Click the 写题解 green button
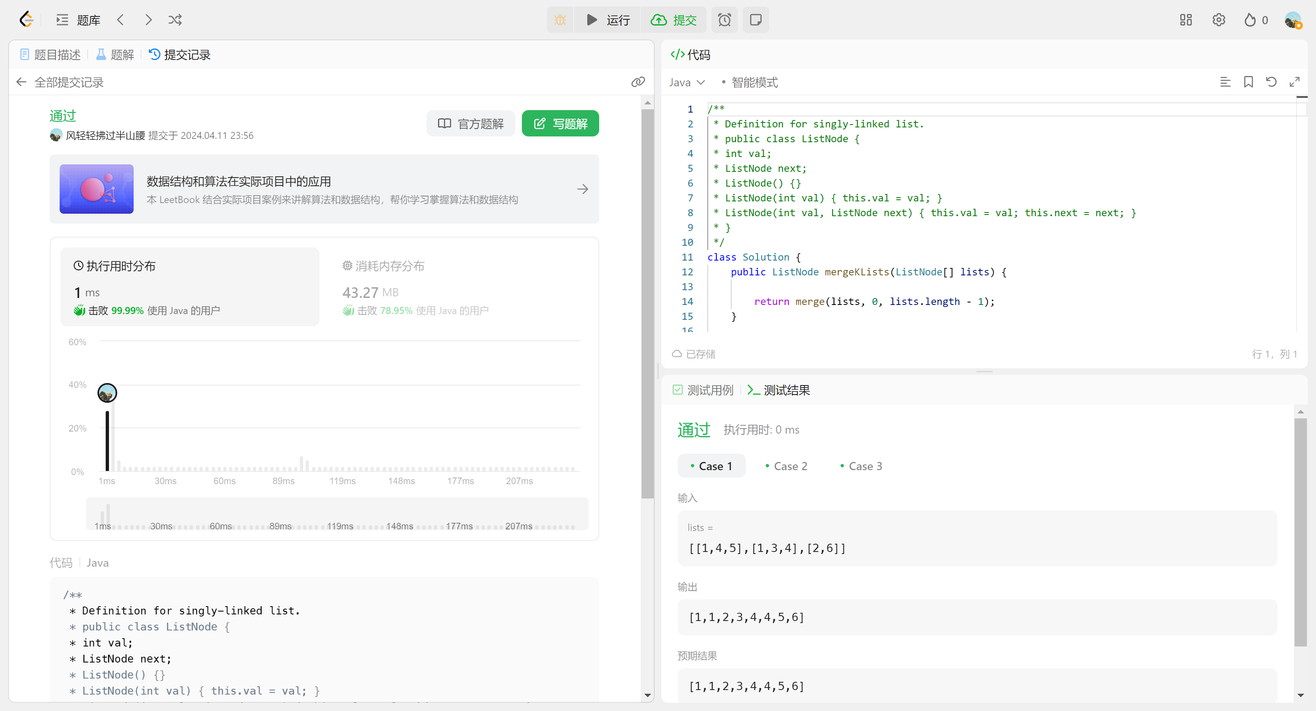Image resolution: width=1316 pixels, height=711 pixels. click(560, 124)
